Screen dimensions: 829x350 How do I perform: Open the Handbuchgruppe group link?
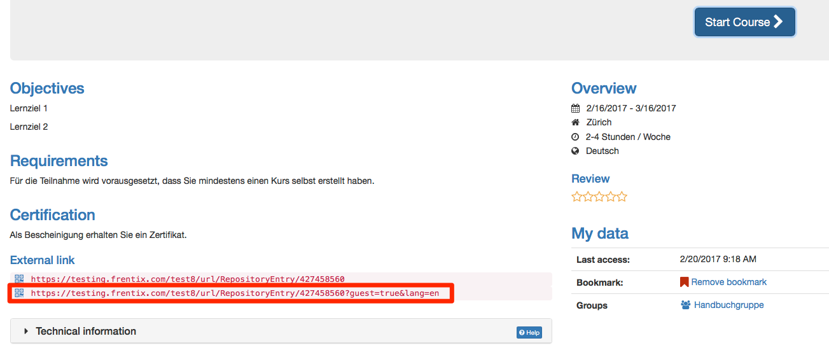(728, 305)
